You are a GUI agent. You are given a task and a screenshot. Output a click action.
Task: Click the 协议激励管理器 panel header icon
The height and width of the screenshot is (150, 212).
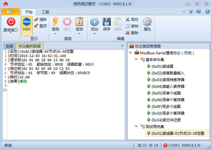pyautogui.click(x=131, y=46)
